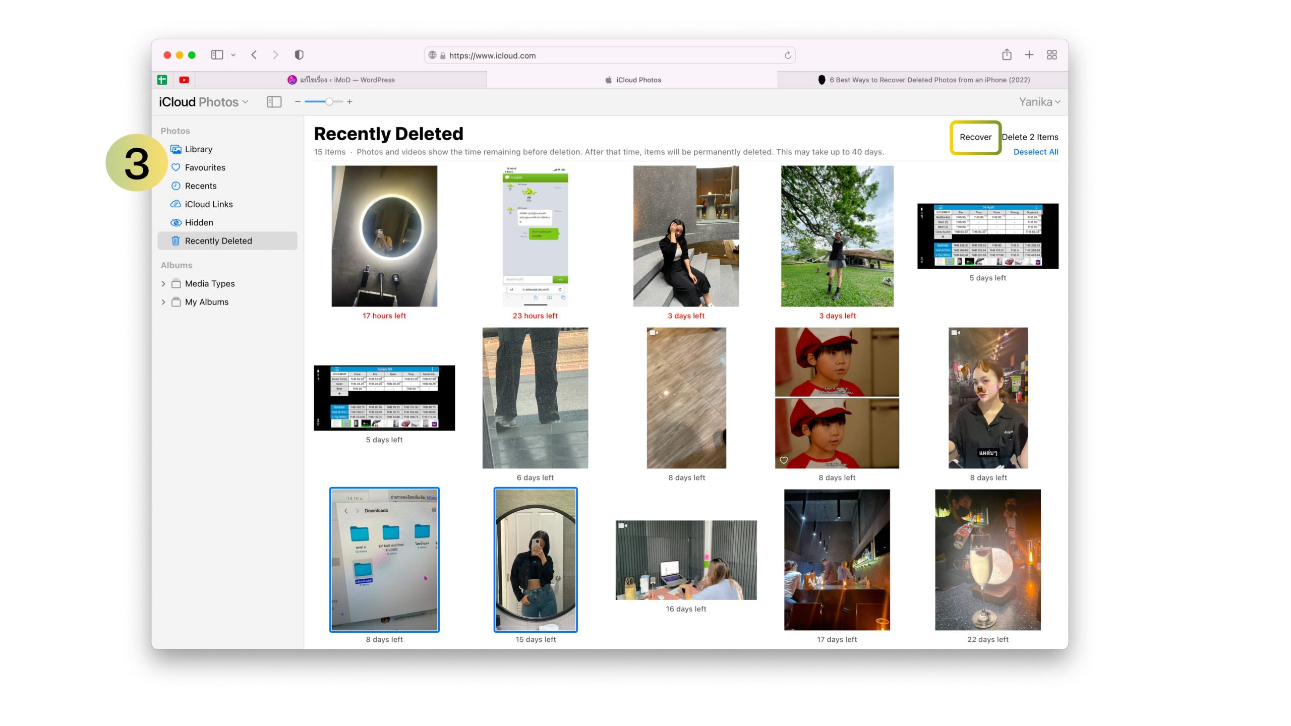
Task: Expand the Media Types album group
Action: (163, 284)
